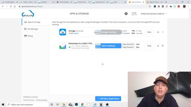The image size is (191, 107).
Task: Open Software Licenses link
Action: (30, 97)
